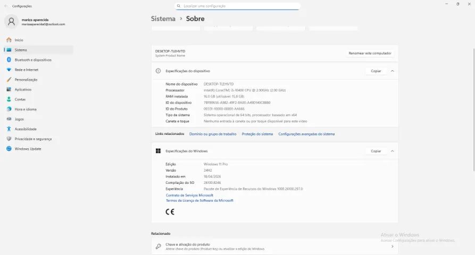Screen dimensions: 475x255
Task: Click the Bluetooth e dispositivos icon
Action: (x=9, y=60)
